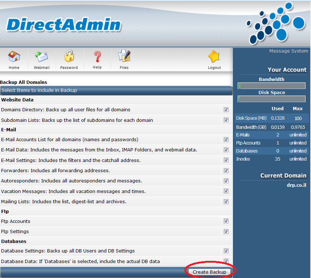Open Webmail via the envelope icon

tap(41, 57)
